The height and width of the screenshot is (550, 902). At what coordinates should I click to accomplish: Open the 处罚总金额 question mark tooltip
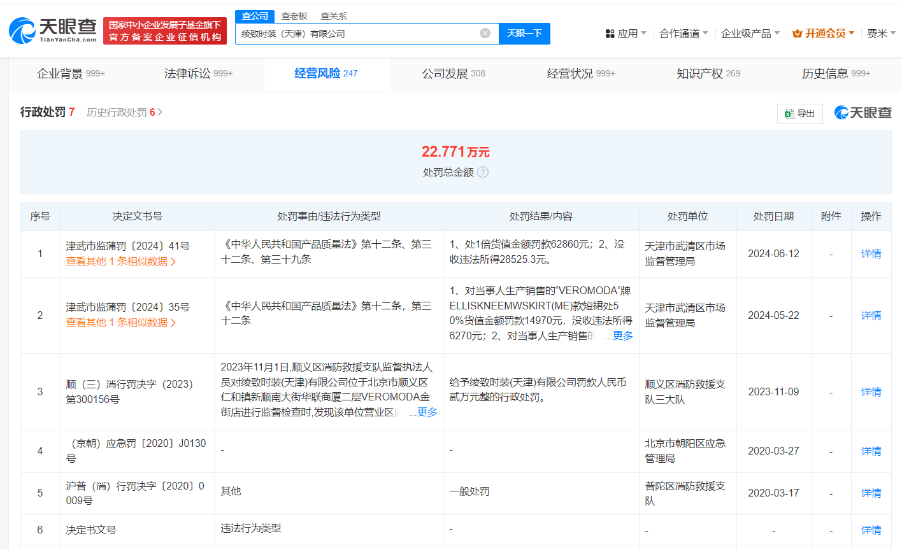pos(482,172)
